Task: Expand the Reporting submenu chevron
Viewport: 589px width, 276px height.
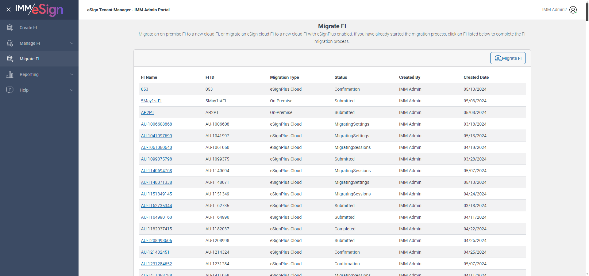Action: click(x=72, y=74)
